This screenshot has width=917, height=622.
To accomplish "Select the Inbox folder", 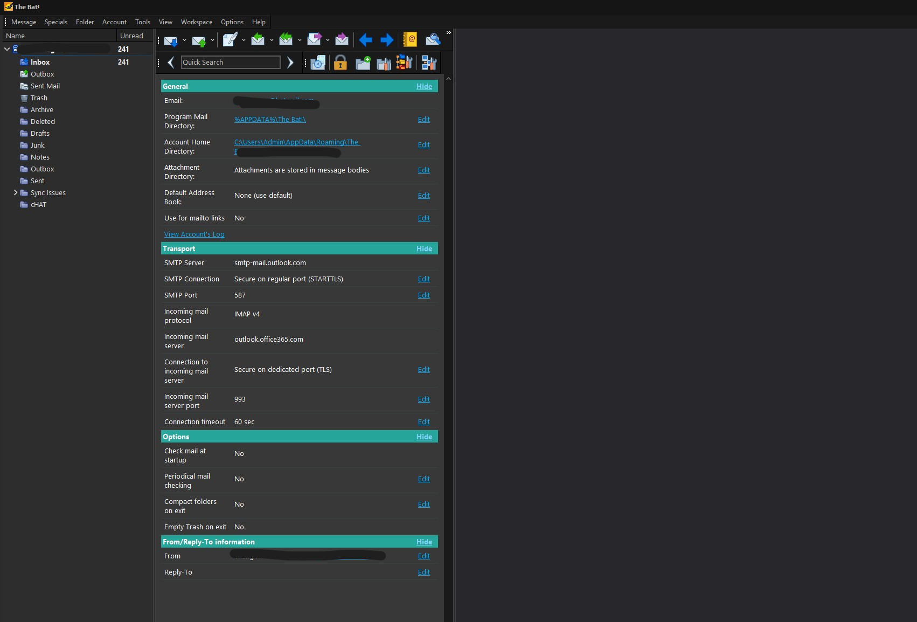I will [40, 62].
